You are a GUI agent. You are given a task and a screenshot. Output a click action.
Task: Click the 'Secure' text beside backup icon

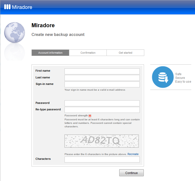(180, 78)
